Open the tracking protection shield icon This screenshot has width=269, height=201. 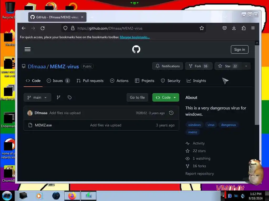point(65,28)
